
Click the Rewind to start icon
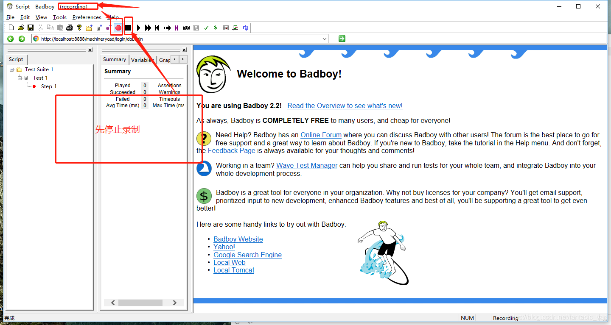[157, 28]
